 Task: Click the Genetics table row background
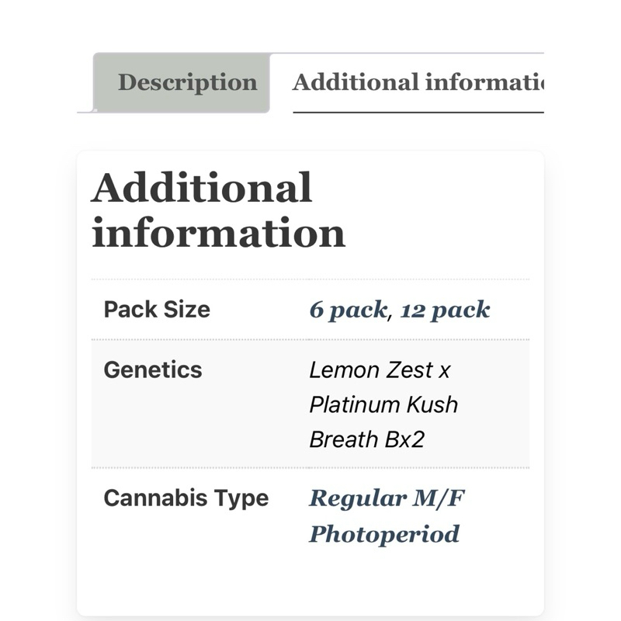(310, 404)
